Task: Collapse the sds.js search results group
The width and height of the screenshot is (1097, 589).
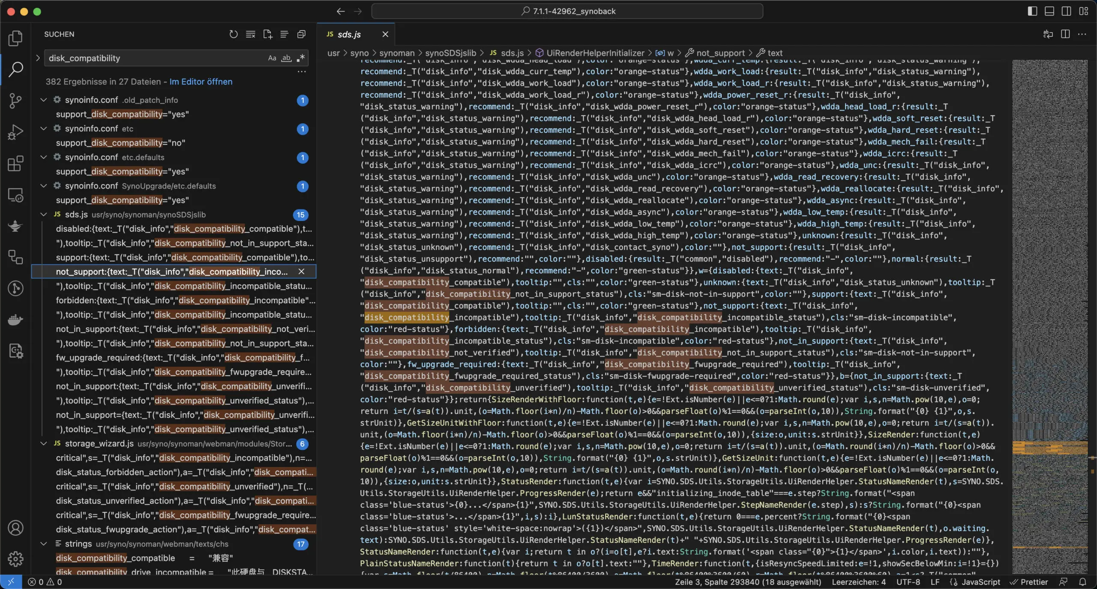Action: (x=43, y=215)
